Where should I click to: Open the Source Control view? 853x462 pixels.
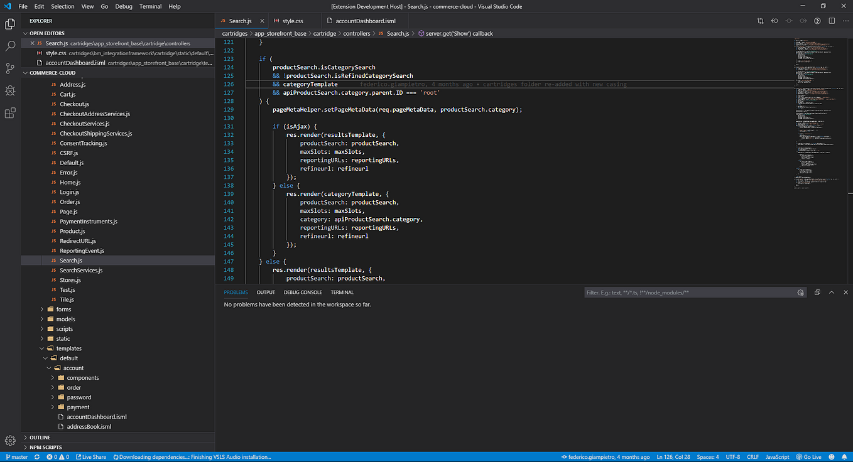pos(9,68)
